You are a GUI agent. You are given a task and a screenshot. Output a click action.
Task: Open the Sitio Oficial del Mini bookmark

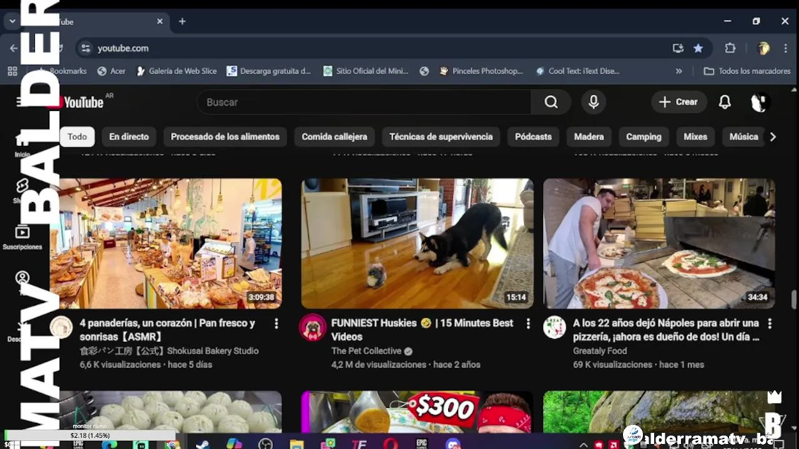point(365,71)
